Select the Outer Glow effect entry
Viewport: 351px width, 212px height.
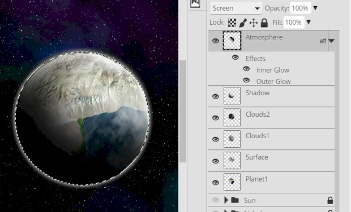click(x=273, y=82)
